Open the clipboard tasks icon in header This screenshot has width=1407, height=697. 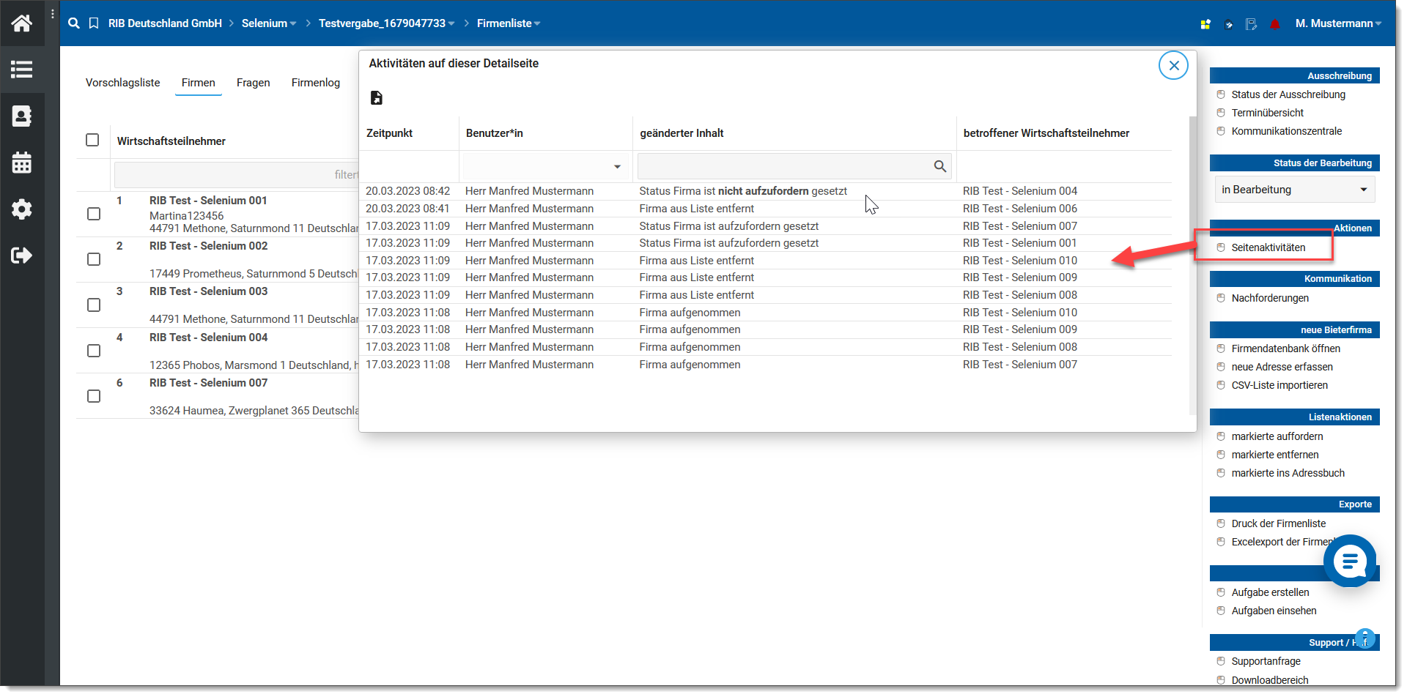[x=1229, y=24]
